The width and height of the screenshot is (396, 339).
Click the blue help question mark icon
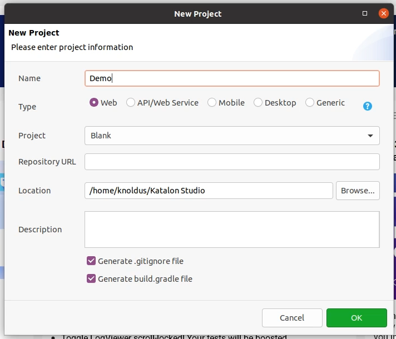(x=367, y=106)
